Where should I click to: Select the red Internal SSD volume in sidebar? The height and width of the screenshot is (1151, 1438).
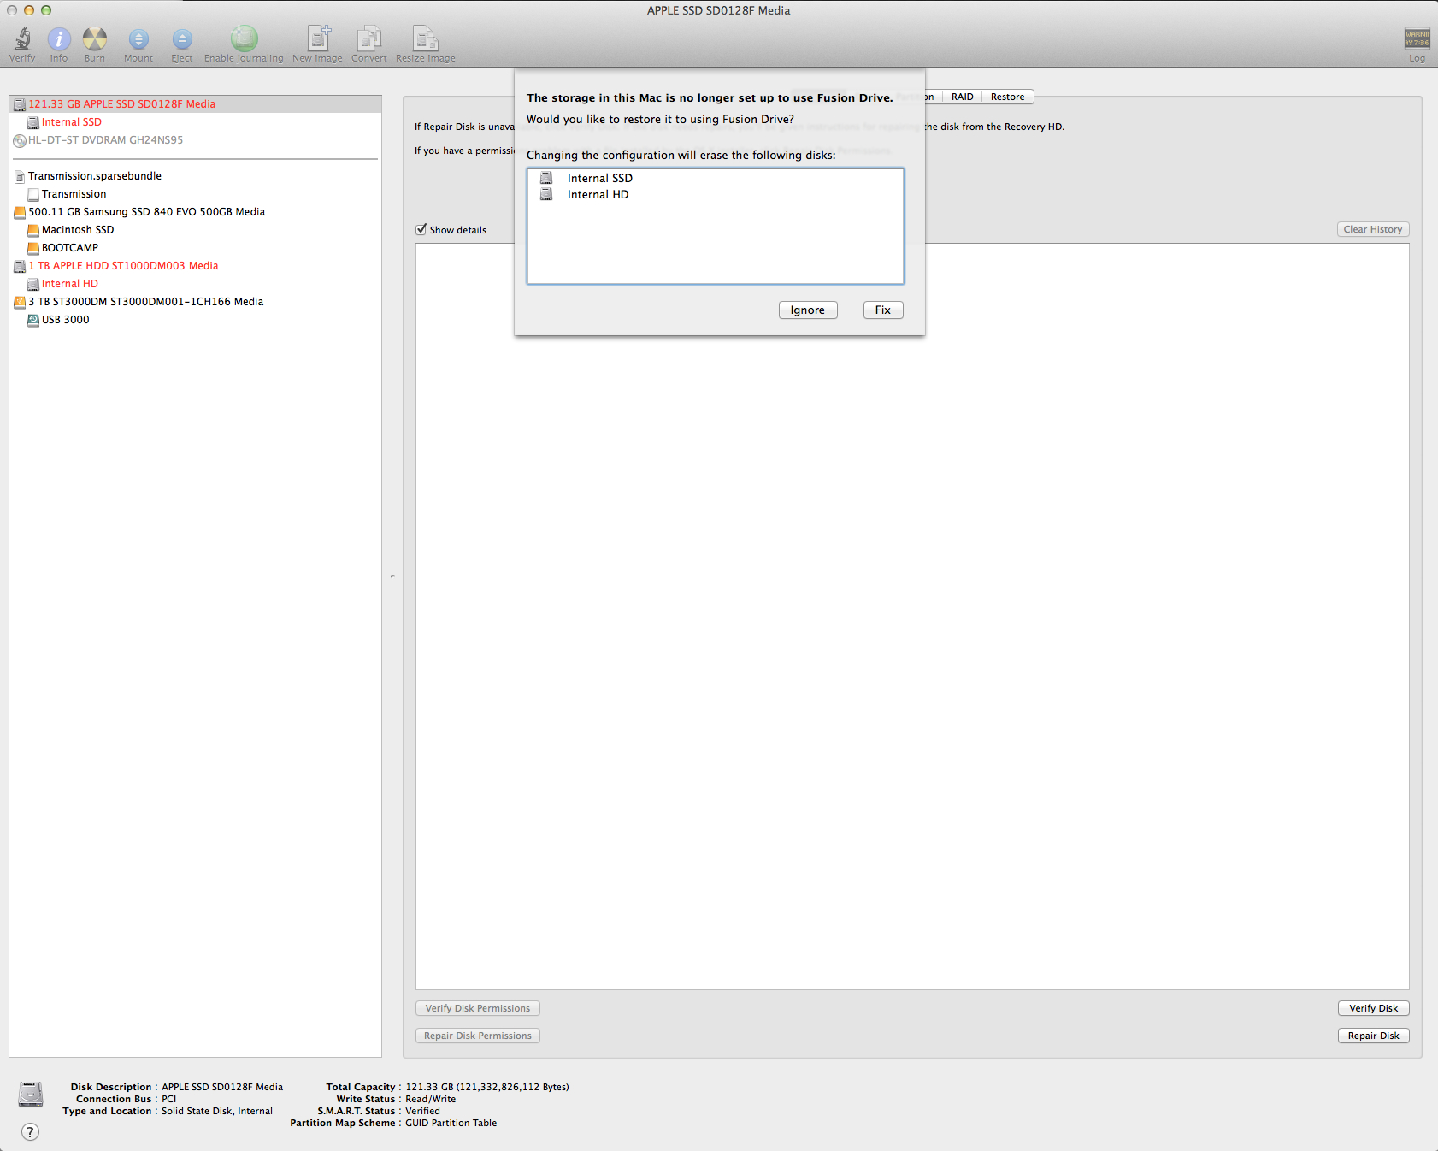(x=72, y=122)
